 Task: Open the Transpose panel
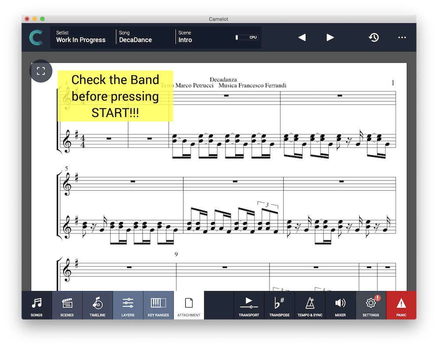point(279,305)
